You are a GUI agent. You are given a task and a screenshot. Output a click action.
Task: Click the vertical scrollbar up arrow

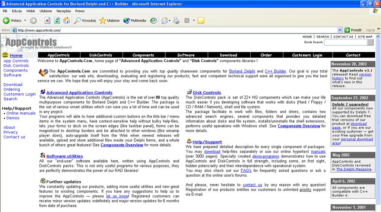378,36
